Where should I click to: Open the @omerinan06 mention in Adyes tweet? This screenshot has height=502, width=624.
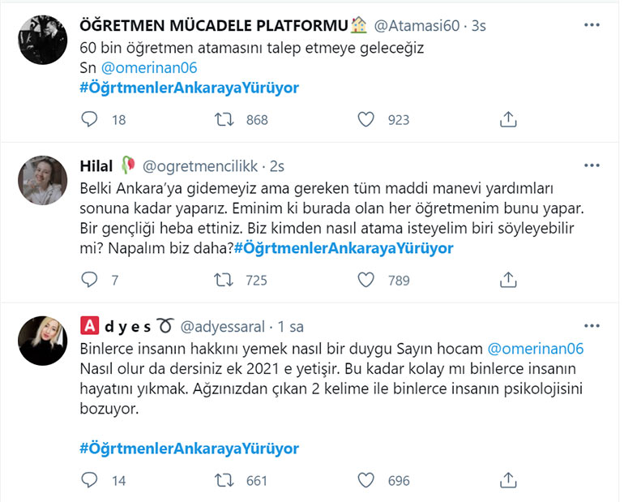click(536, 348)
